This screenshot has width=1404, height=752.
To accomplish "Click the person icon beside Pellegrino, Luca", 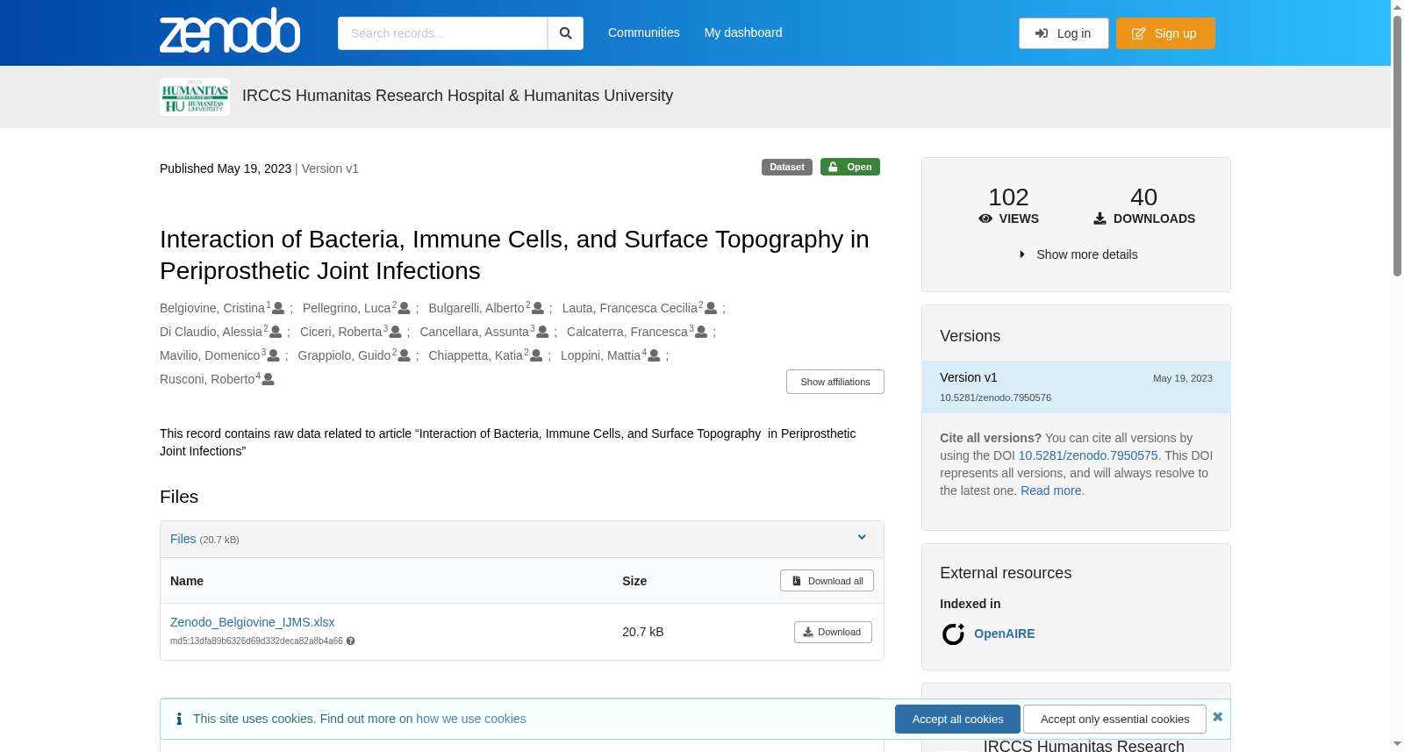I will click(x=405, y=308).
